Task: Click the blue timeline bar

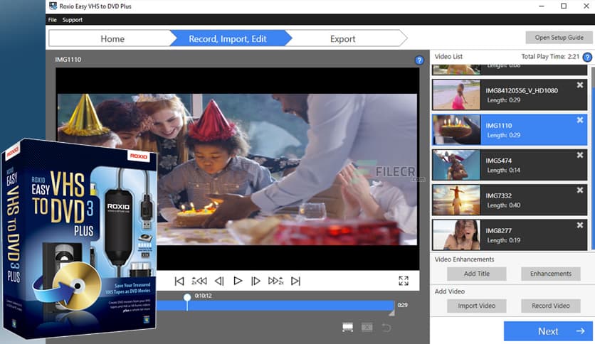Action: pyautogui.click(x=275, y=306)
